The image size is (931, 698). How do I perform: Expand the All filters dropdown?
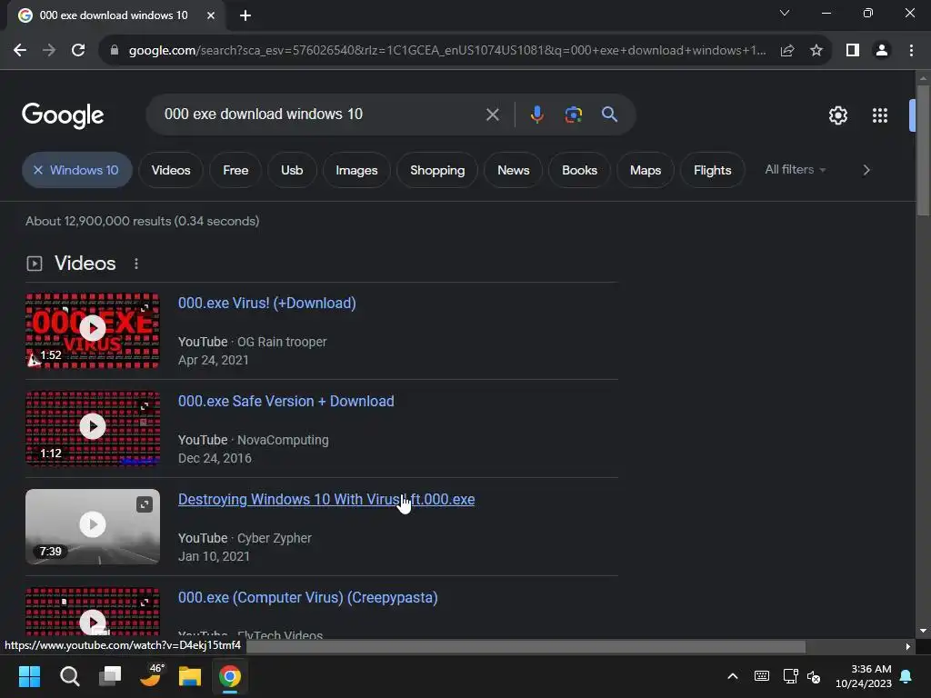795,170
